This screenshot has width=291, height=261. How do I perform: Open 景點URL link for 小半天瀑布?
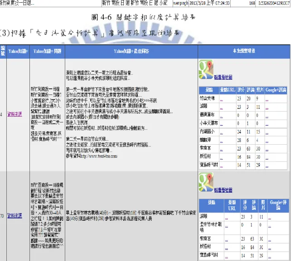point(221,125)
